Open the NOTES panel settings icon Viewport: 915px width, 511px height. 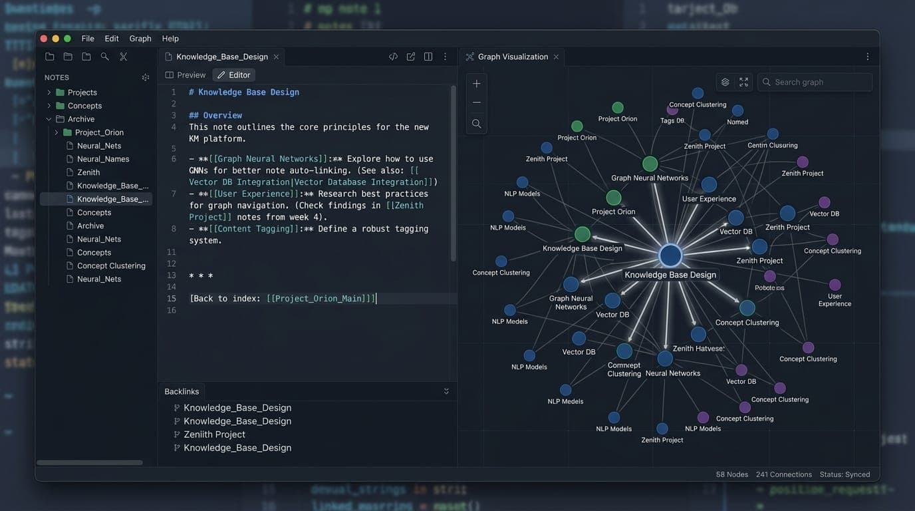click(146, 77)
